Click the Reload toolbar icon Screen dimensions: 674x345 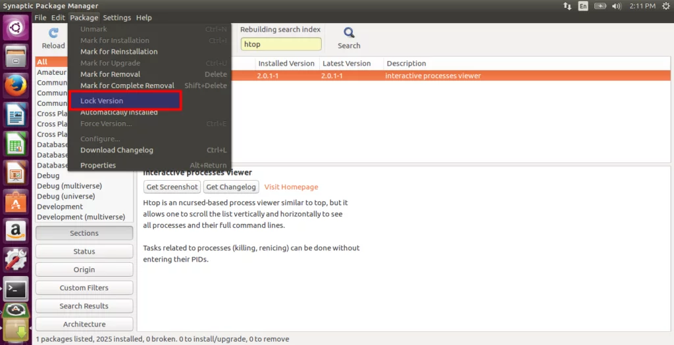tap(53, 33)
